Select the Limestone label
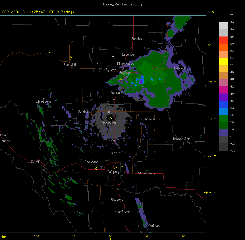 43,101
